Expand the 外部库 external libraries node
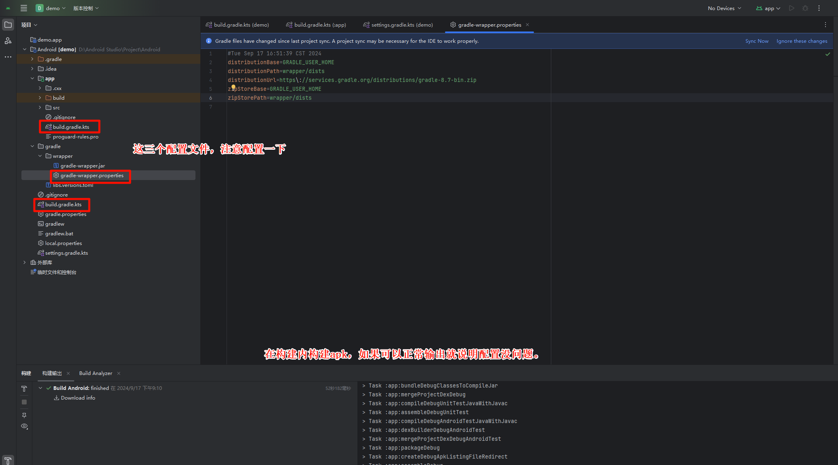The image size is (838, 465). 25,262
